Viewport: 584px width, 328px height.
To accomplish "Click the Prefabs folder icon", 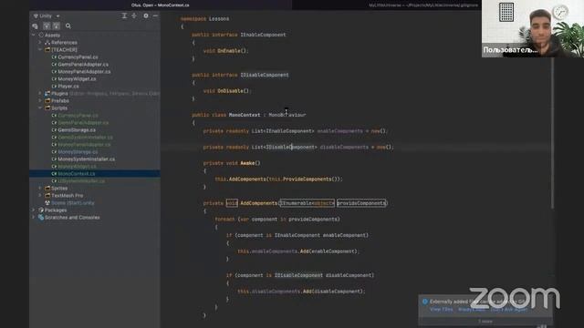I will pos(47,101).
